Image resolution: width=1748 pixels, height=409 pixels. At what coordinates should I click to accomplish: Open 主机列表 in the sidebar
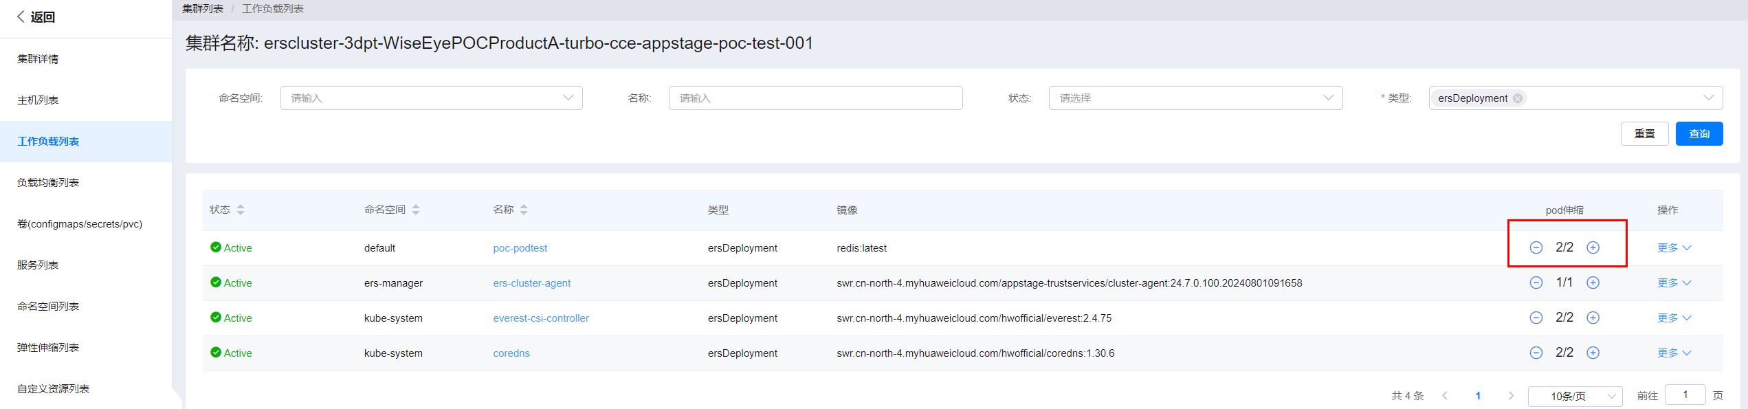tap(38, 100)
